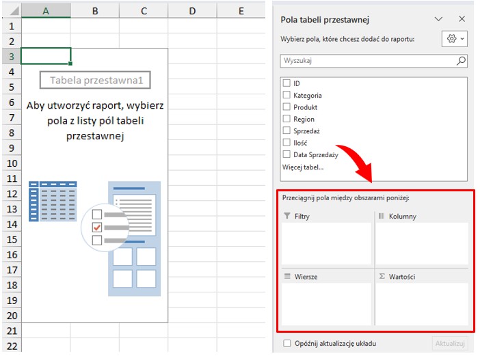Click active cell A3
Viewport: 480px width, 356px height.
tap(46, 56)
